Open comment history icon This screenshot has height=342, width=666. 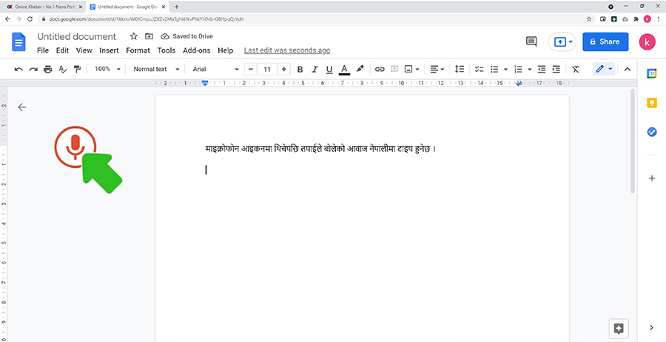pyautogui.click(x=531, y=41)
